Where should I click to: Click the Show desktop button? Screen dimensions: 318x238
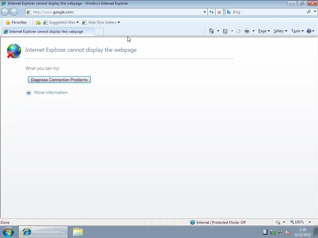[x=316, y=232]
